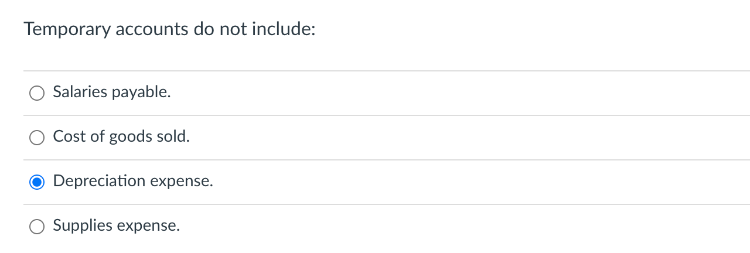
Task: Click the word 'accounts' in the question
Action: [x=151, y=30]
